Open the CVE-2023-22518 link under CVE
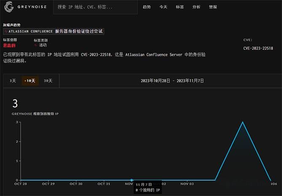Screen dimensions: 282x196 tap(258, 48)
